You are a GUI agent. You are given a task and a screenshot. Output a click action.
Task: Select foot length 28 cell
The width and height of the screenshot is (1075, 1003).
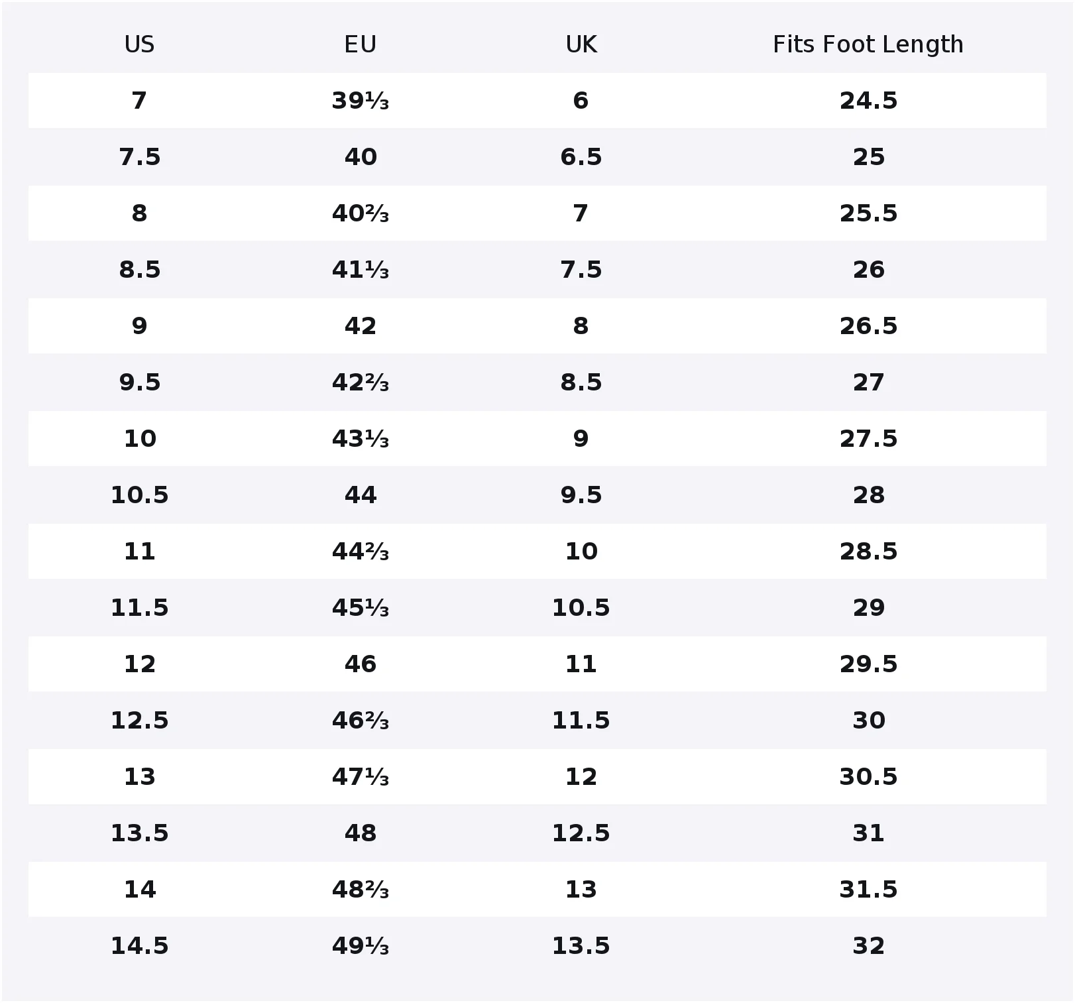[868, 495]
